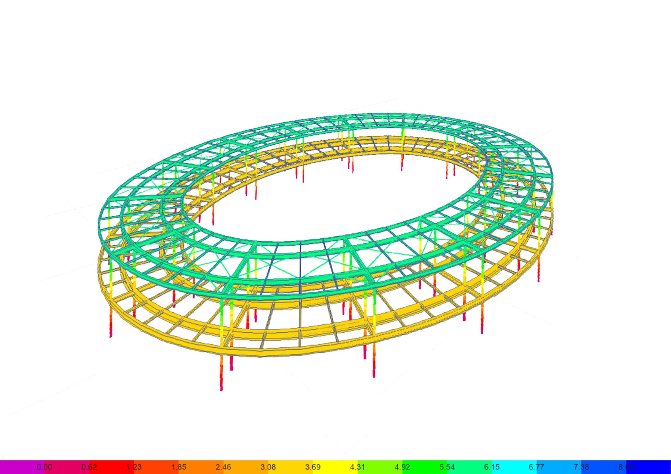Click the 0.00 legend value
Viewport: 671px width, 474px height.
[x=44, y=467]
